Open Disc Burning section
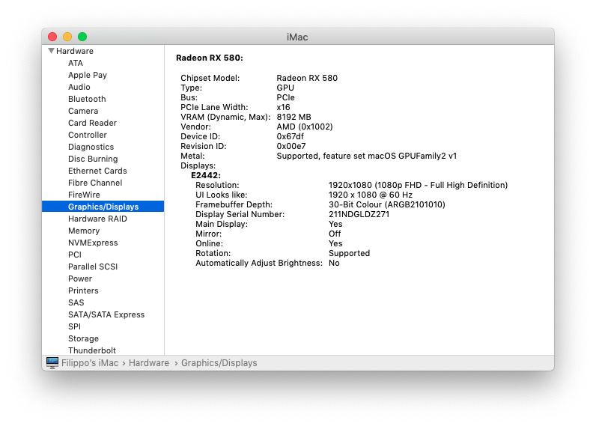The width and height of the screenshot is (596, 426). [93, 159]
